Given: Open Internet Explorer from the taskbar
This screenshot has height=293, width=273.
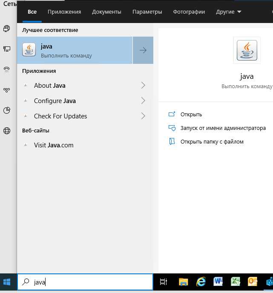Looking at the screenshot, I should click(x=201, y=282).
